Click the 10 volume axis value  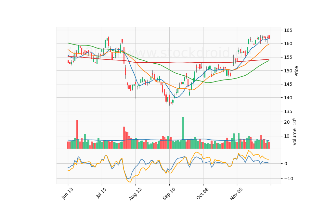point(287,136)
